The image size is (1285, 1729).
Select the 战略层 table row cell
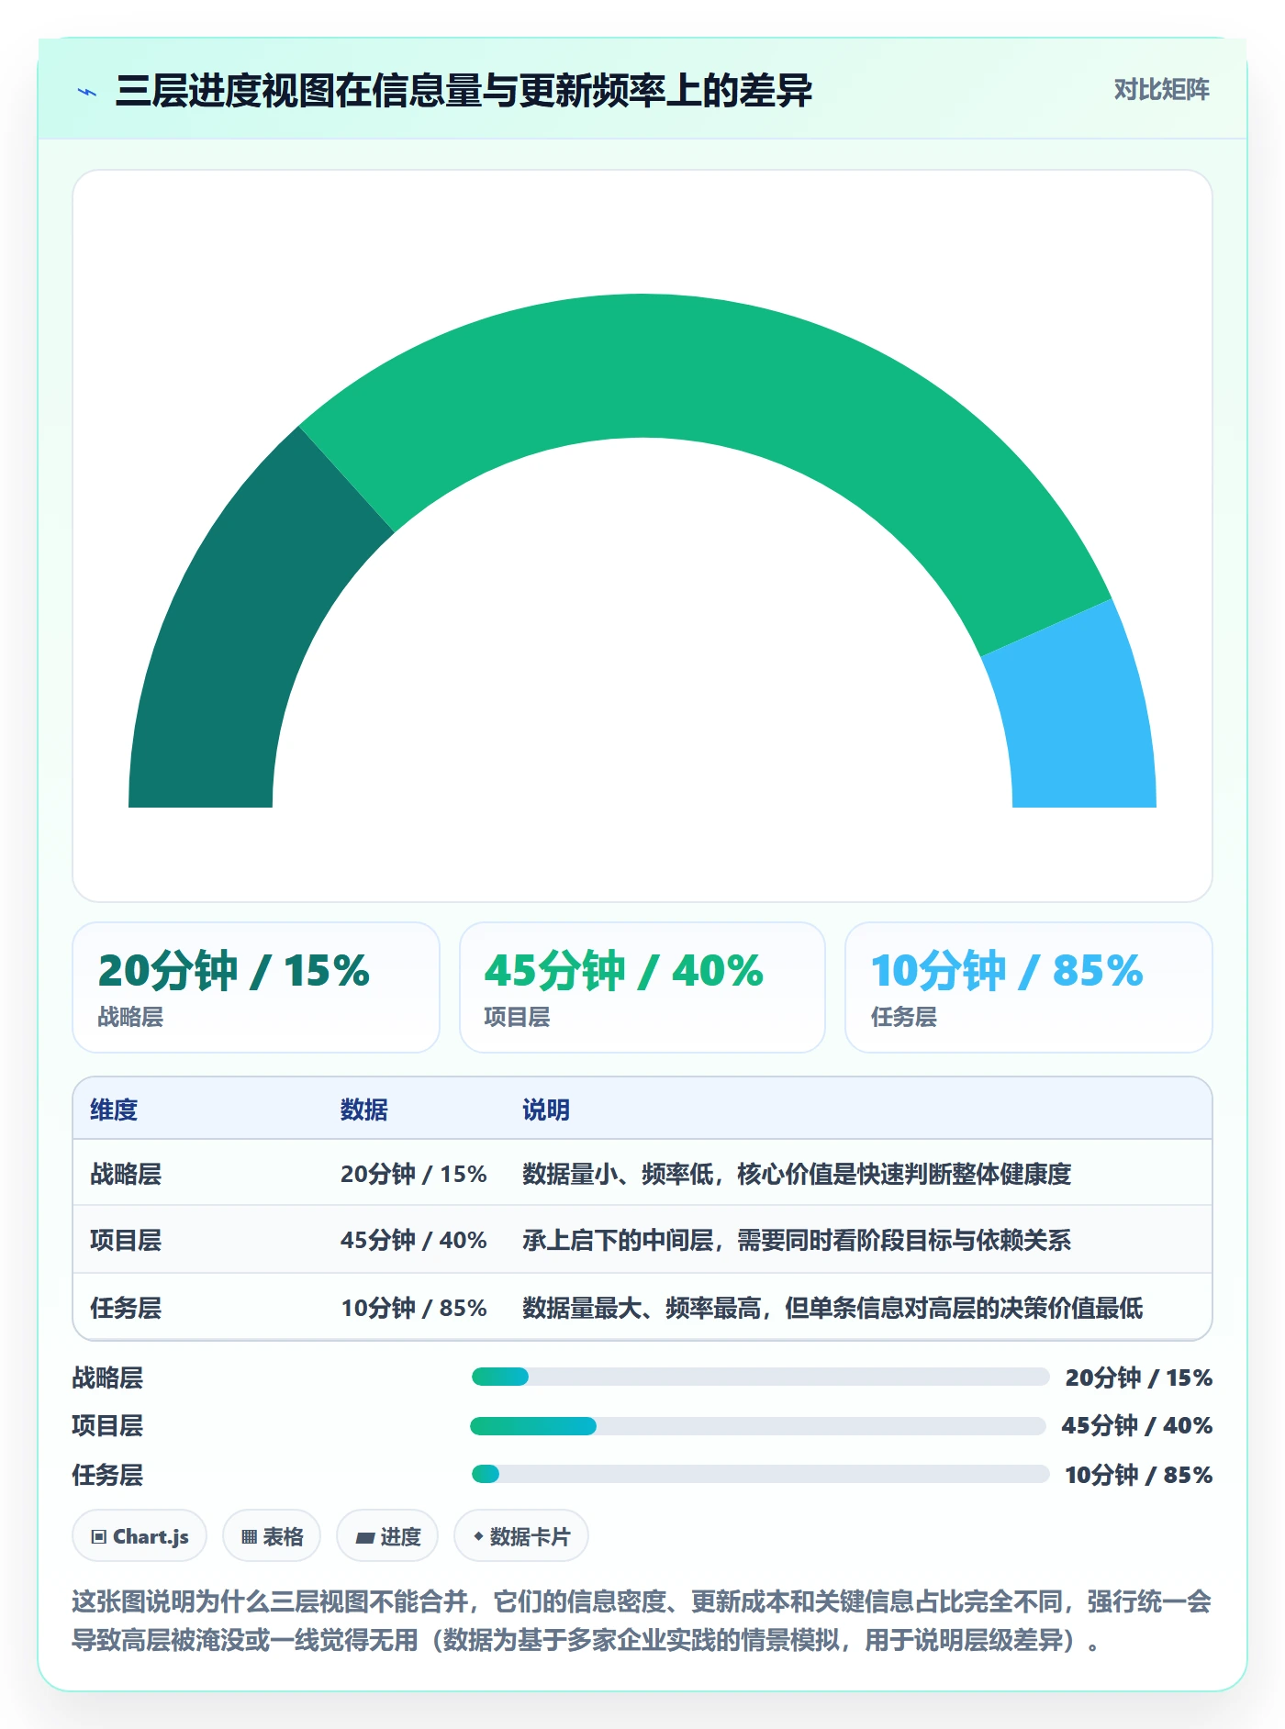[x=126, y=1174]
